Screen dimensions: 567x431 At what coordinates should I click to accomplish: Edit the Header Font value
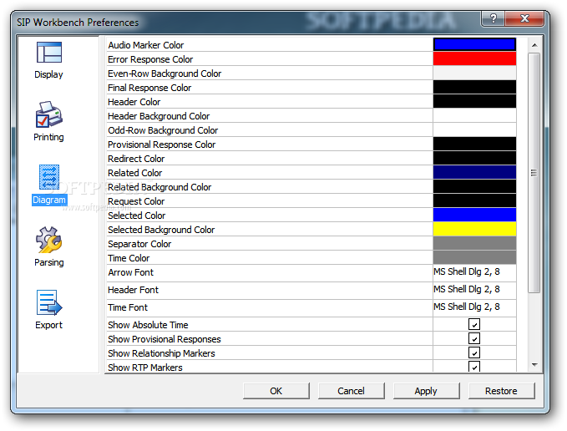[x=474, y=290]
